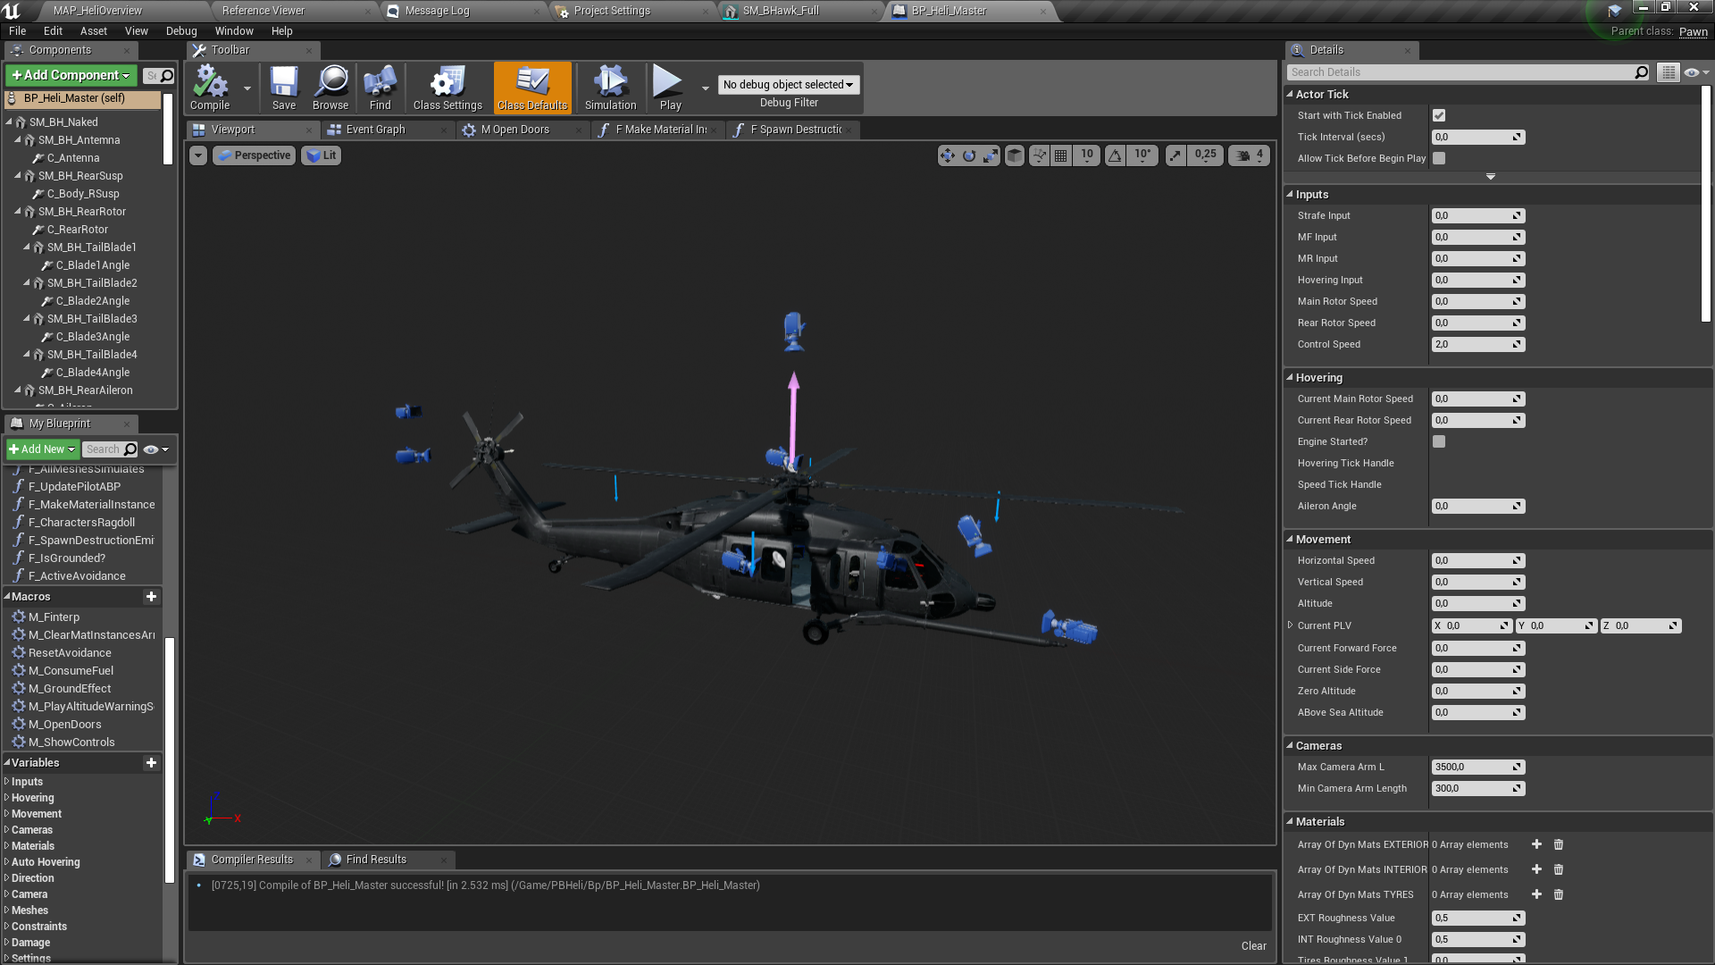This screenshot has height=965, width=1715.
Task: Select the Class Defaults view
Action: pos(531,87)
